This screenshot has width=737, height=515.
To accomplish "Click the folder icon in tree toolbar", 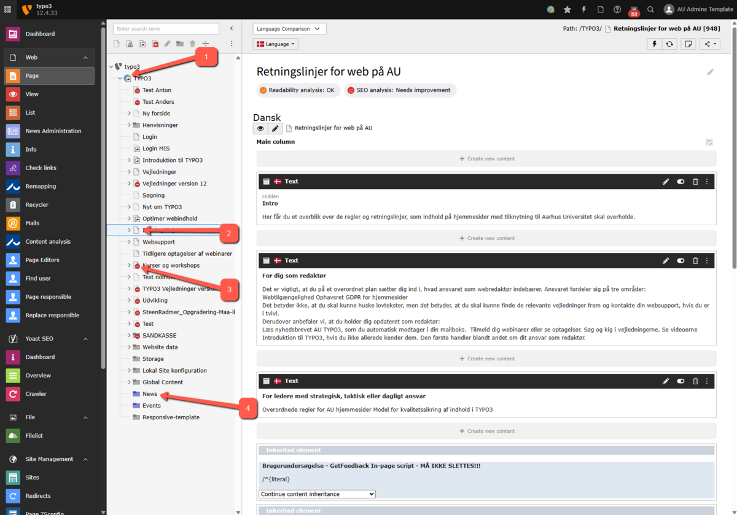I will 180,44.
